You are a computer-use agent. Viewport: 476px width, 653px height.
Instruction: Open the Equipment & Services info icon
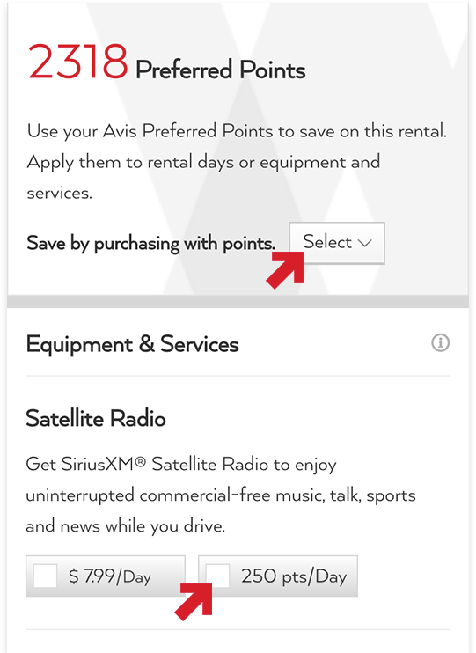coord(440,343)
